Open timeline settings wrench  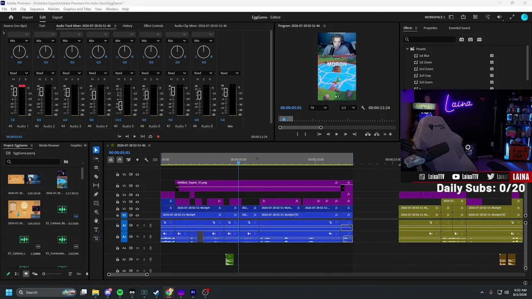(x=146, y=159)
